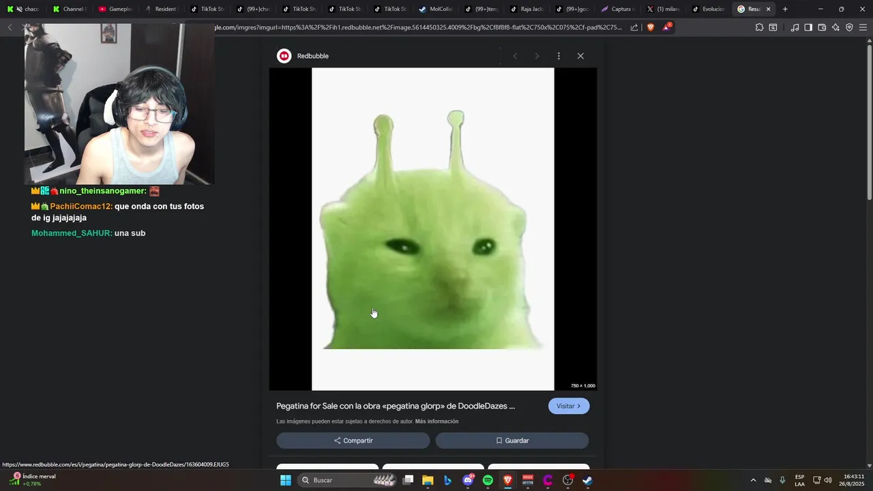Open the Brave hamburger menu

click(863, 27)
